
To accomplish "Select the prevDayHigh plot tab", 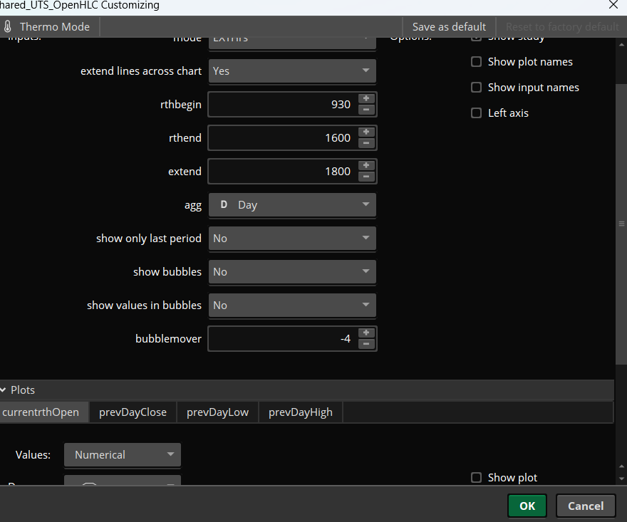I will click(x=300, y=412).
